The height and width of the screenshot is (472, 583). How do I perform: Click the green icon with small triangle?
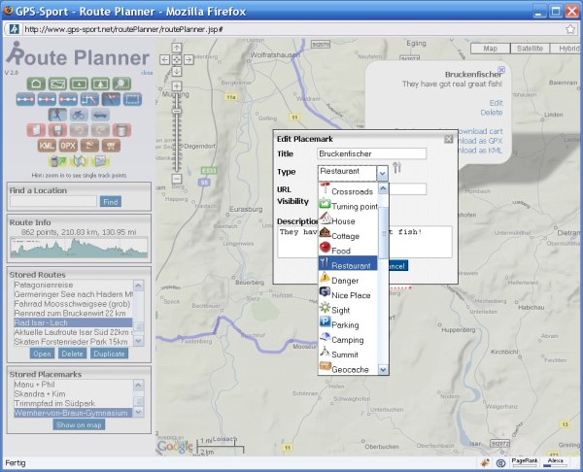(x=79, y=84)
